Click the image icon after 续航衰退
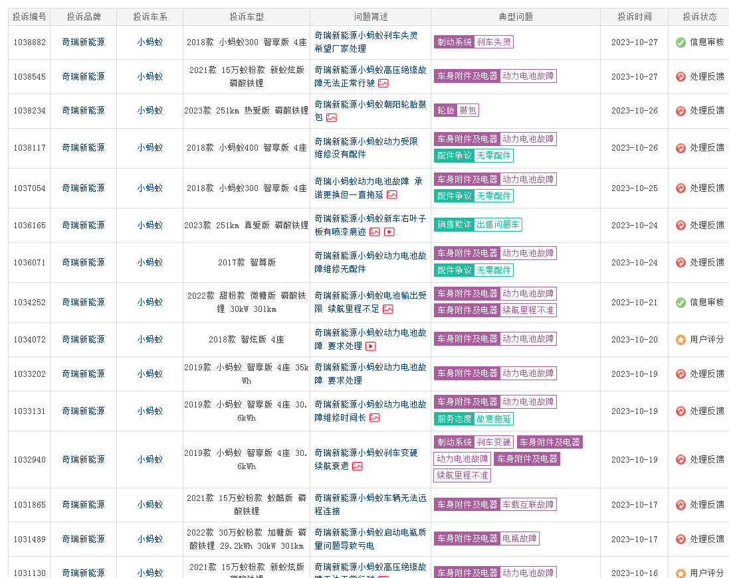Viewport: 729px width, 578px height. pos(358,466)
